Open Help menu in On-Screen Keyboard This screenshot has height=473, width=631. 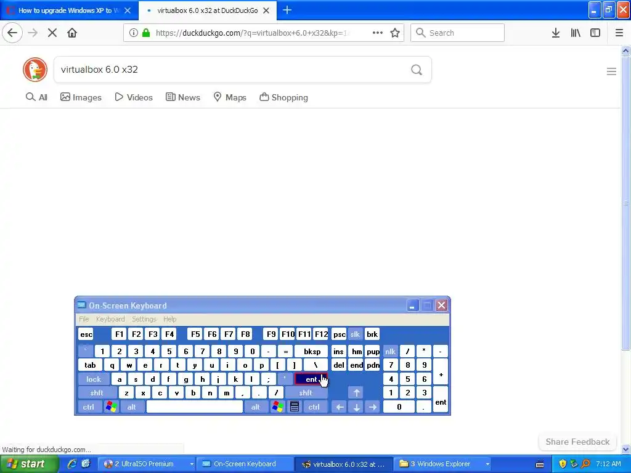[170, 318]
